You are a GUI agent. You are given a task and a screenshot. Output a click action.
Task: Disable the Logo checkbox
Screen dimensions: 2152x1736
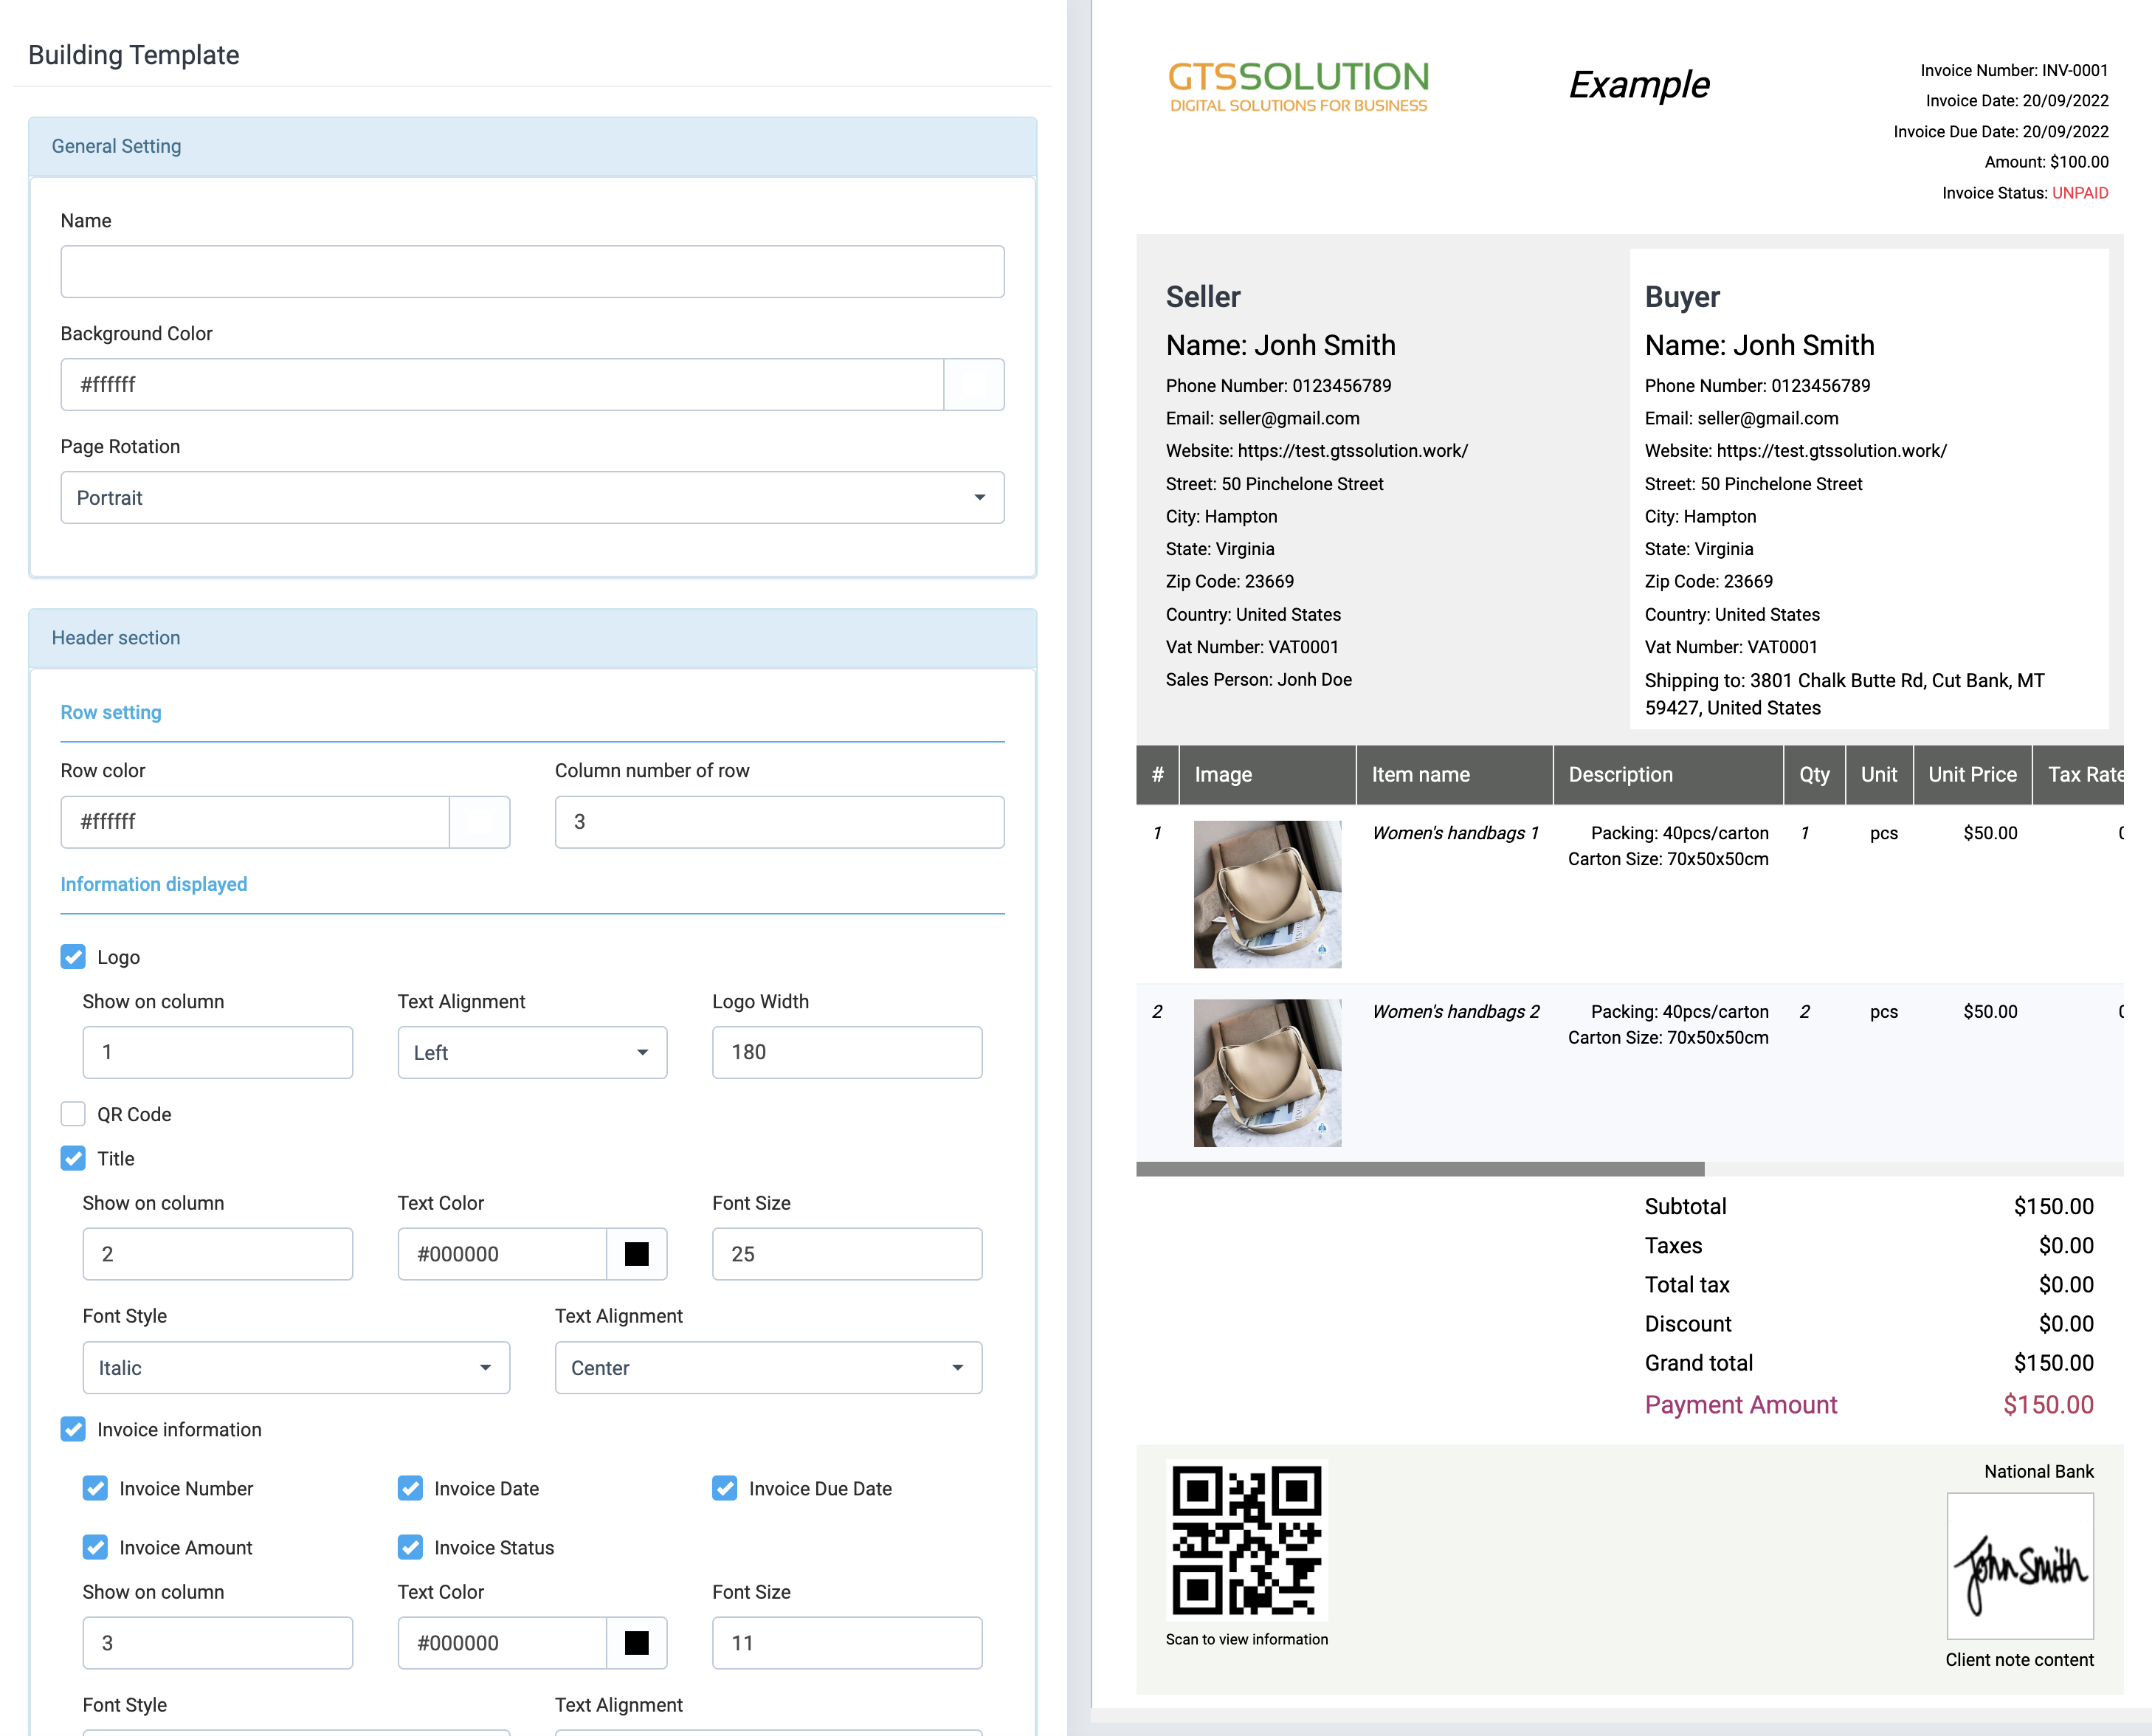(73, 956)
